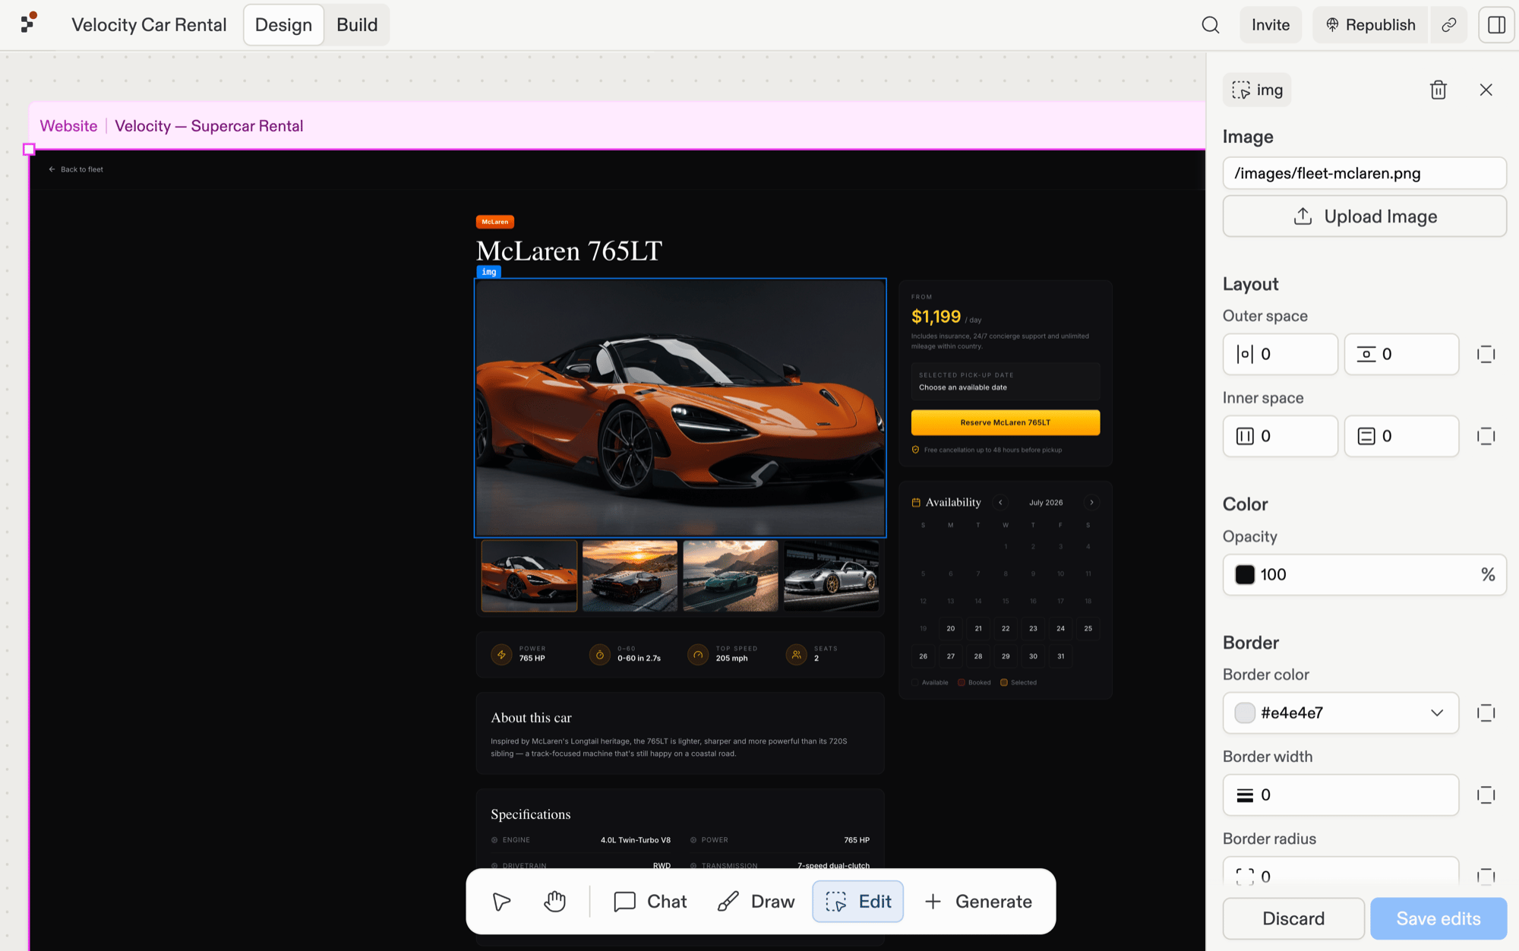Toggle the Edit mode button
Viewport: 1519px width, 951px height.
(x=857, y=902)
